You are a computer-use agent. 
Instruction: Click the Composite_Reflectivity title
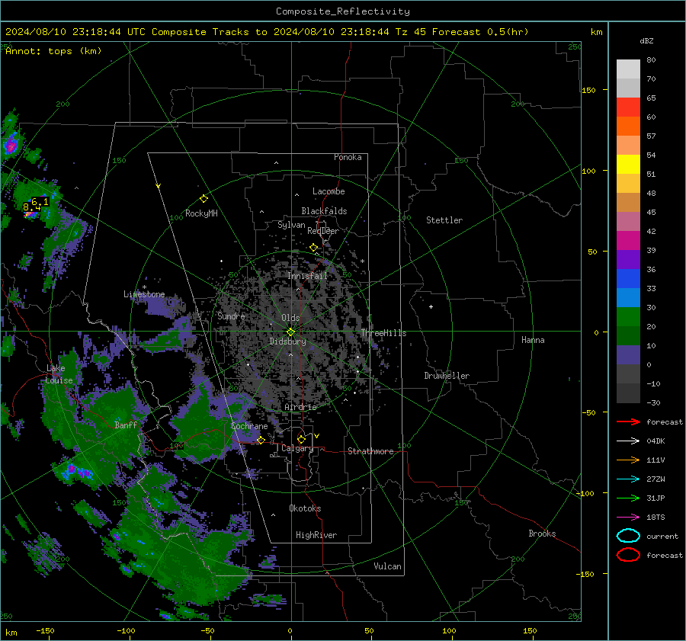pyautogui.click(x=343, y=11)
